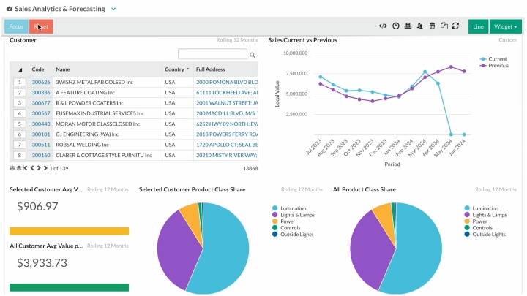Click address 61111 LOCKHEED AVE link

pos(227,92)
